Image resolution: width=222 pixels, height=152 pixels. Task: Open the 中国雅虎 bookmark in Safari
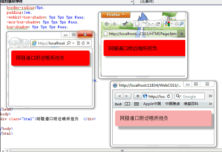[172, 104]
